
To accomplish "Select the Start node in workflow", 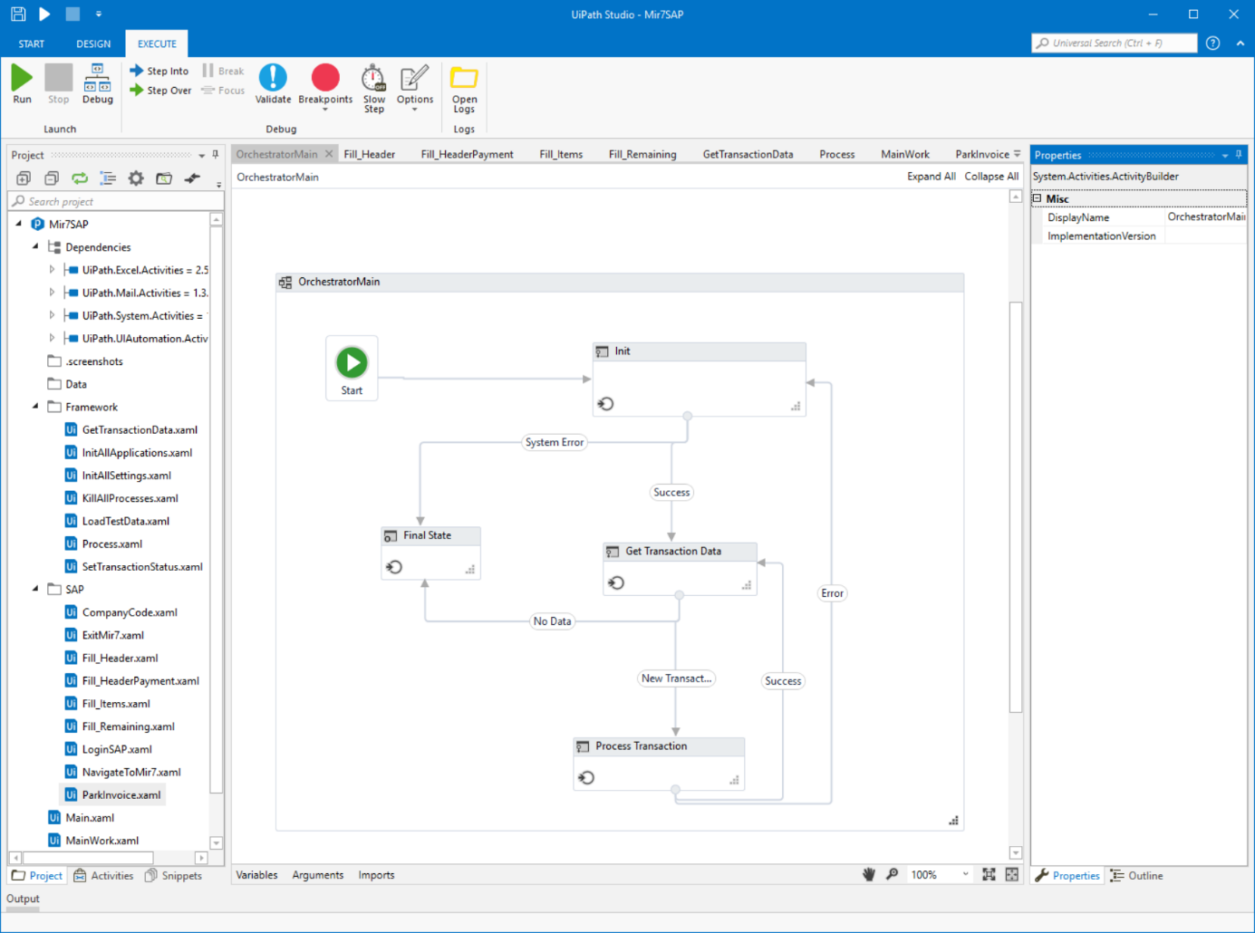I will coord(352,369).
